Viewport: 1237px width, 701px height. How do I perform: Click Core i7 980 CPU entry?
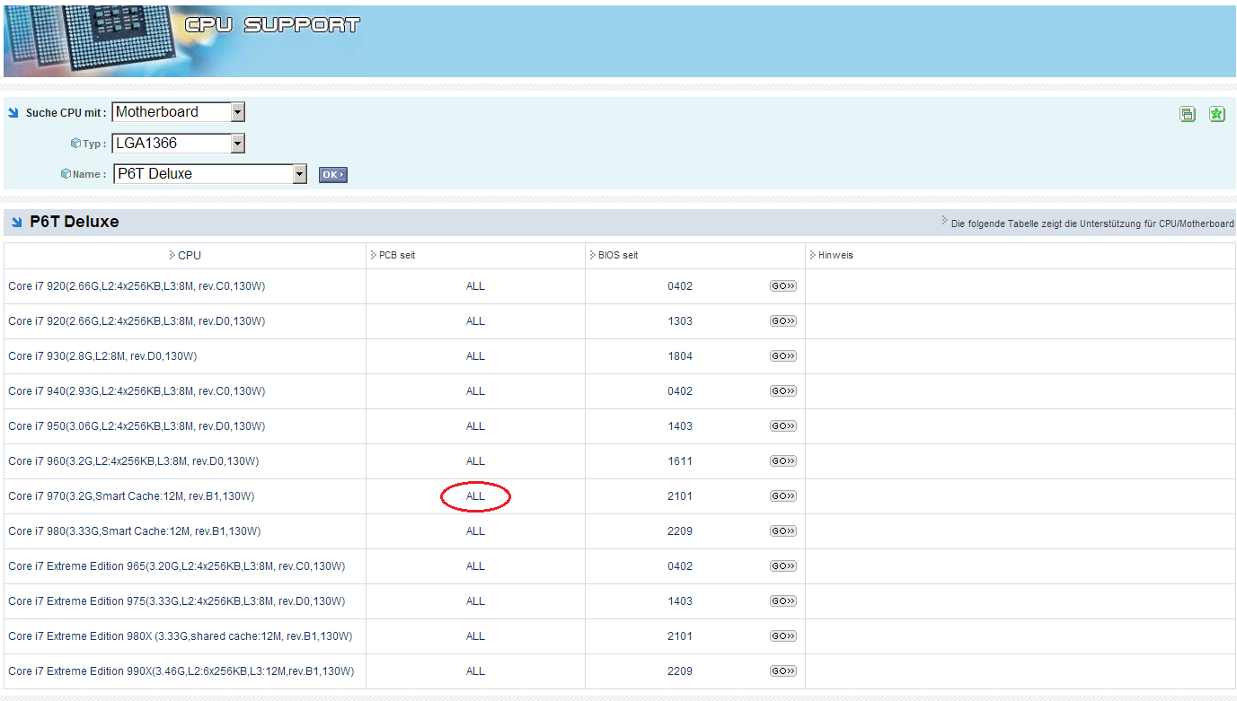coord(135,531)
